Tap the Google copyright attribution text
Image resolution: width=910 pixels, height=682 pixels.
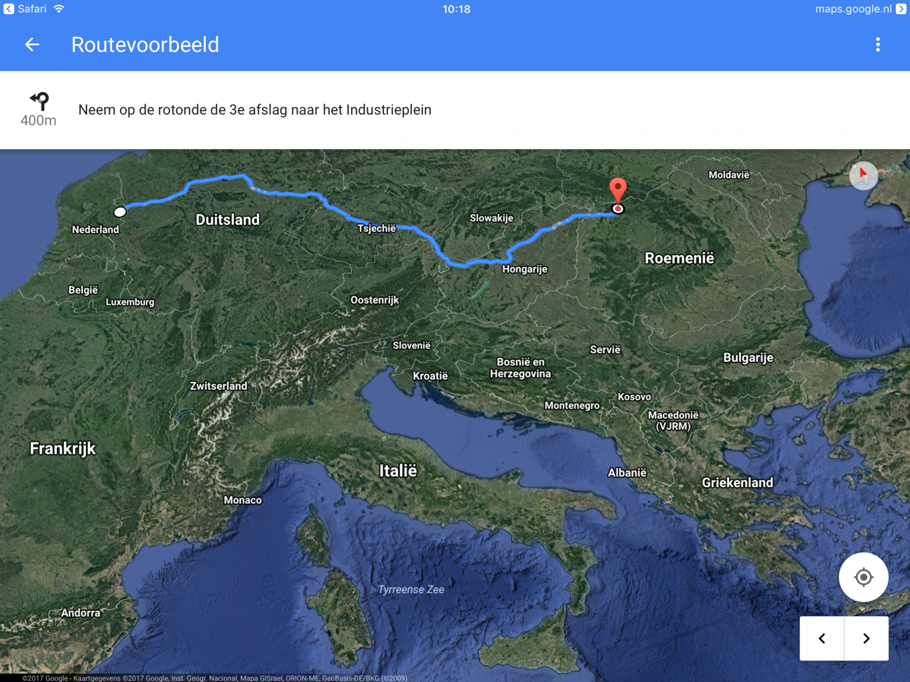(x=215, y=678)
